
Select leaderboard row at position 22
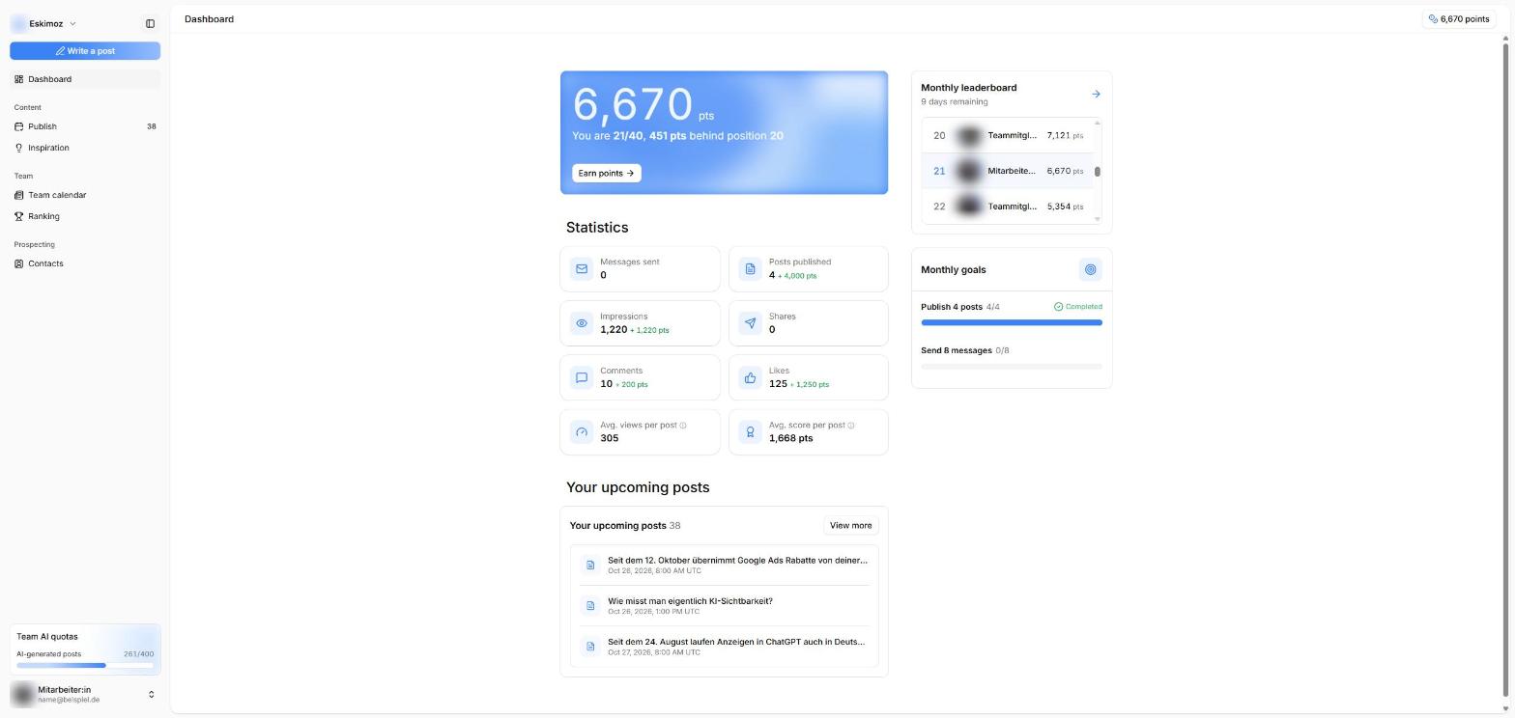1008,207
